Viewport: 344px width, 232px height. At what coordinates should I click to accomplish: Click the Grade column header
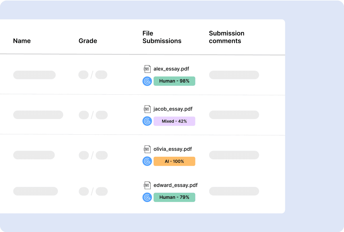88,41
